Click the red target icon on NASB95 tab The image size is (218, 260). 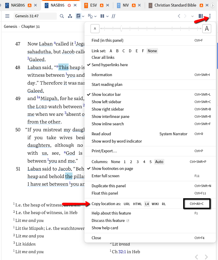69,6
